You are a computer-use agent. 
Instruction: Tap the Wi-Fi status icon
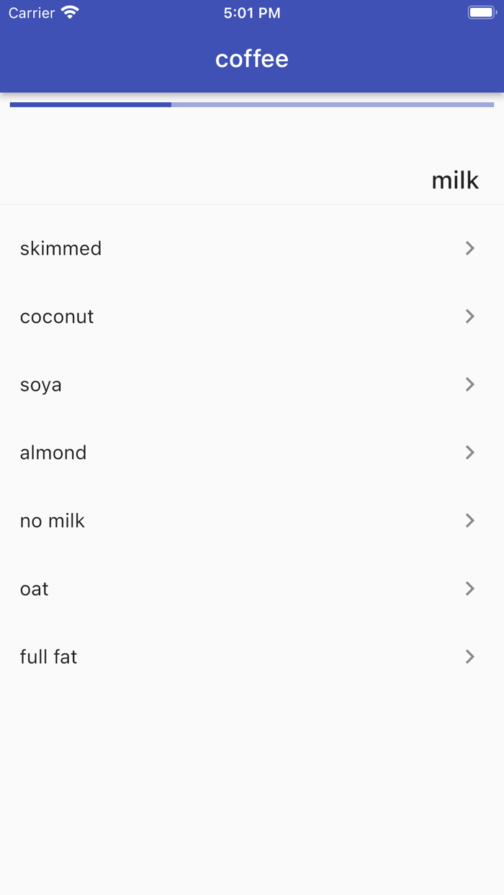(x=70, y=13)
